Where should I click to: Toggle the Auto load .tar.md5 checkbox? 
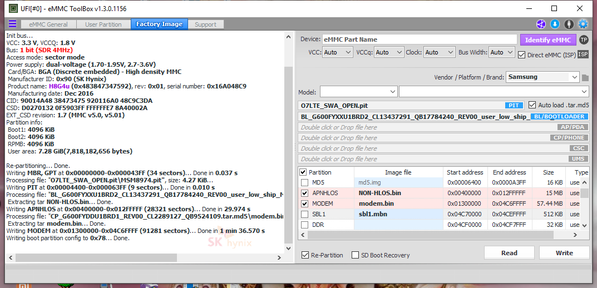[532, 105]
